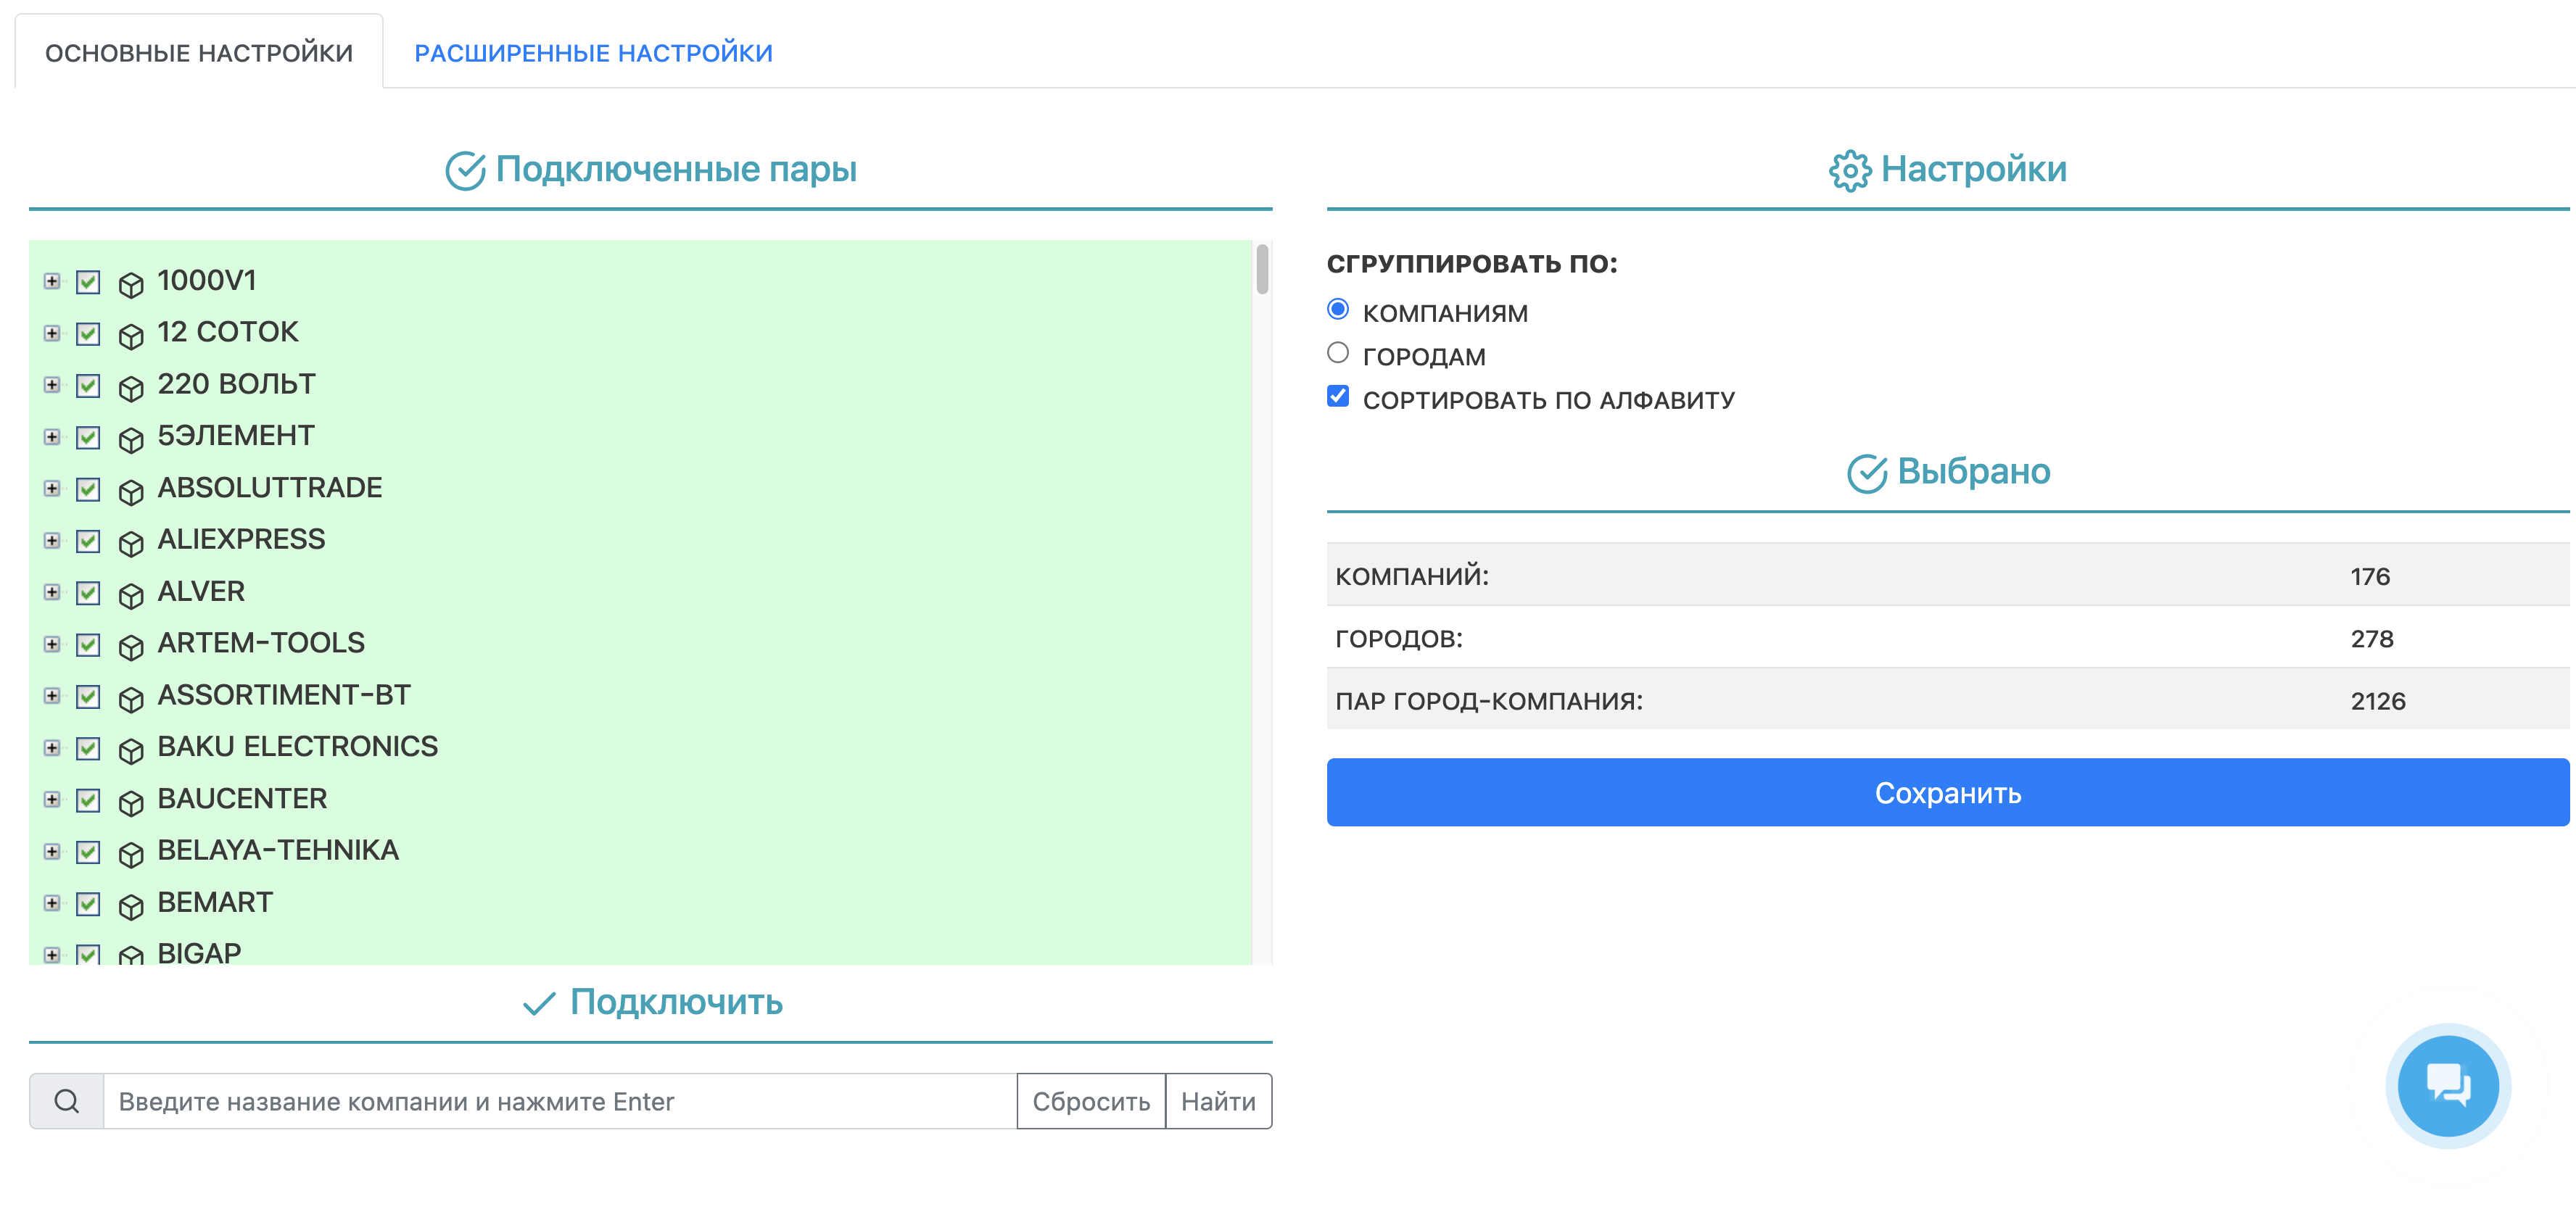Viewport: 2576px width, 1212px height.
Task: Select the BEMART company label
Action: tap(215, 902)
